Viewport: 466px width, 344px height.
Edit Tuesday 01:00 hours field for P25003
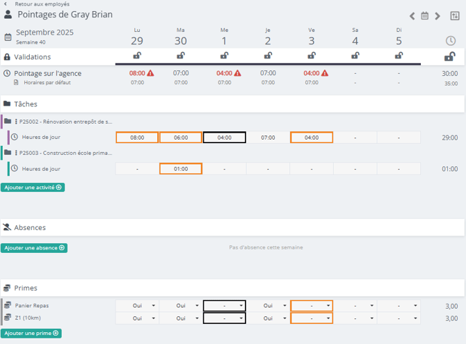pyautogui.click(x=181, y=169)
